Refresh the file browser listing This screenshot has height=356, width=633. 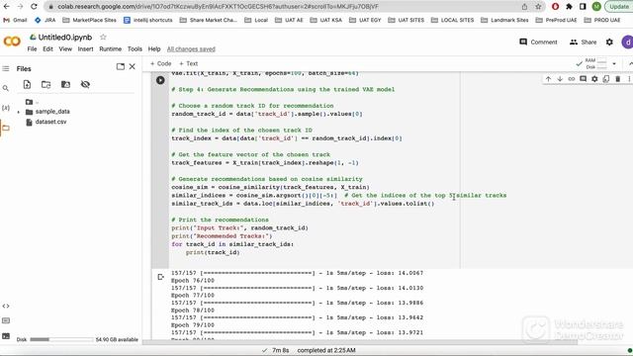(46, 84)
